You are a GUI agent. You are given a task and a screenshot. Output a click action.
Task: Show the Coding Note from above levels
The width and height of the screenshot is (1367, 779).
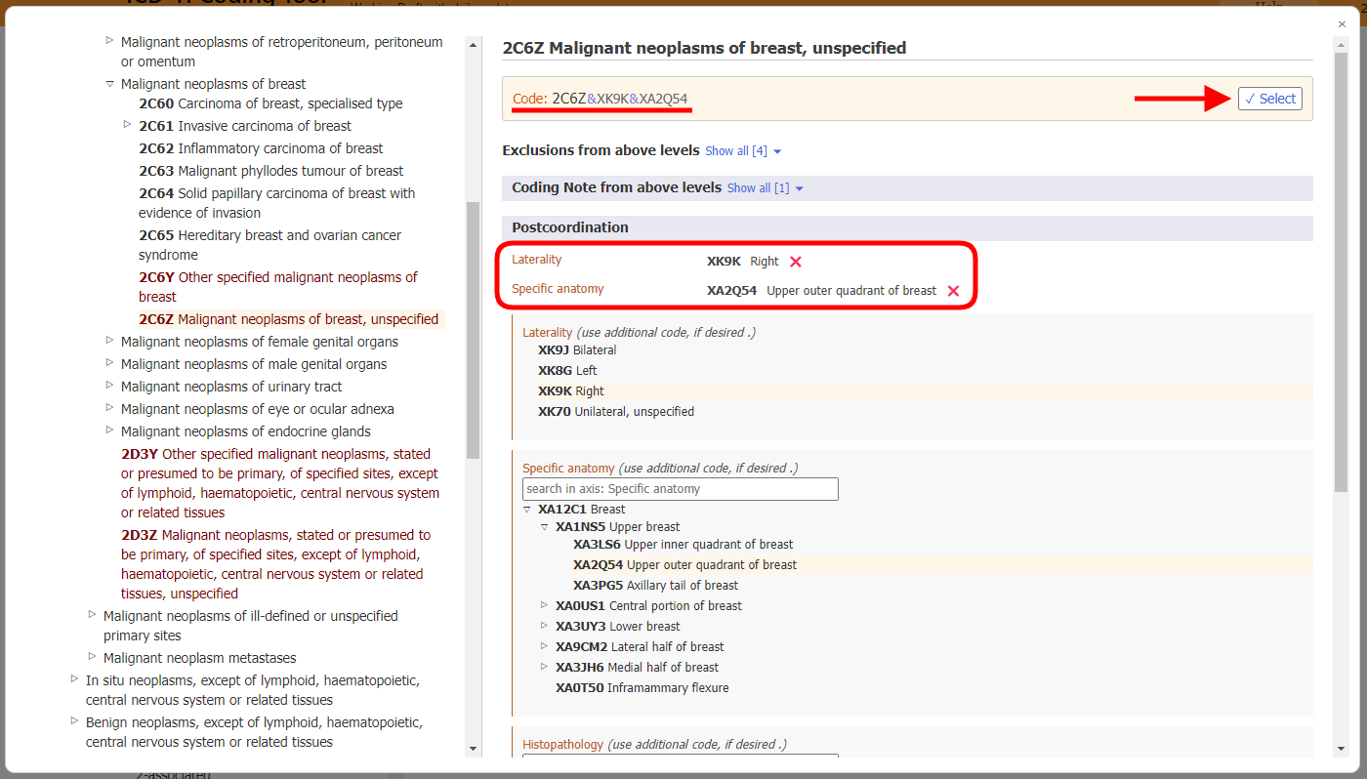pyautogui.click(x=759, y=187)
